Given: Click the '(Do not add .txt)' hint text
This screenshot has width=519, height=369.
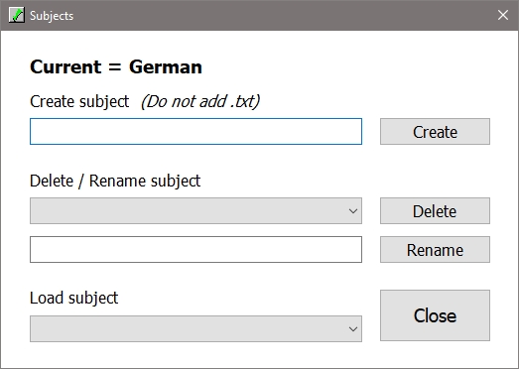Looking at the screenshot, I should 200,101.
